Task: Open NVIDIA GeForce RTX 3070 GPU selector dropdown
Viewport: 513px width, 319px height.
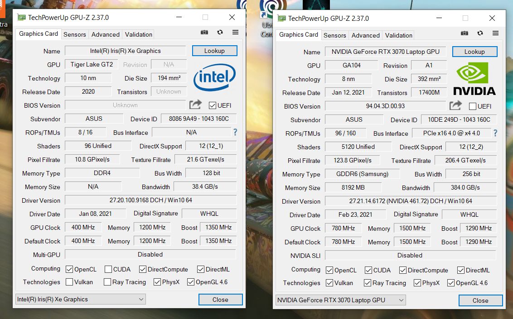Action: click(341, 300)
